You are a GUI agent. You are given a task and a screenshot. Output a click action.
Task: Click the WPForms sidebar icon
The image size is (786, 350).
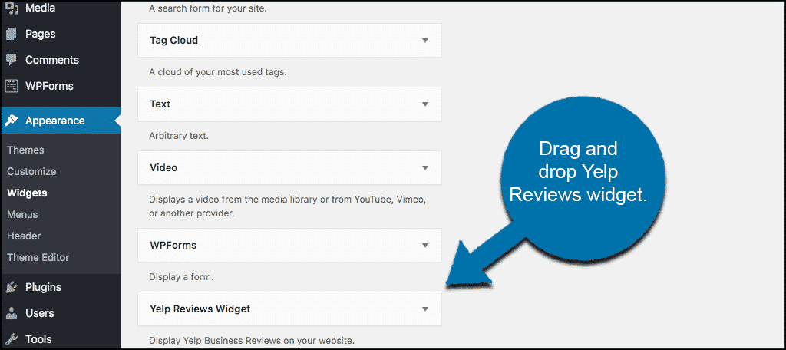(x=11, y=86)
